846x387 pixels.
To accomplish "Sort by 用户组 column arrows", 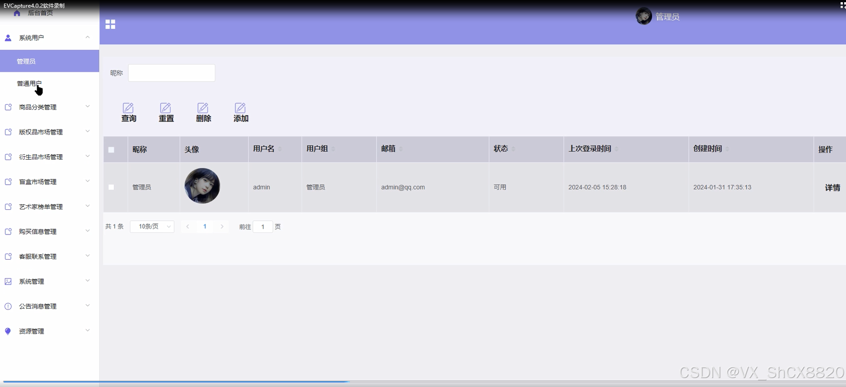I will pyautogui.click(x=333, y=149).
